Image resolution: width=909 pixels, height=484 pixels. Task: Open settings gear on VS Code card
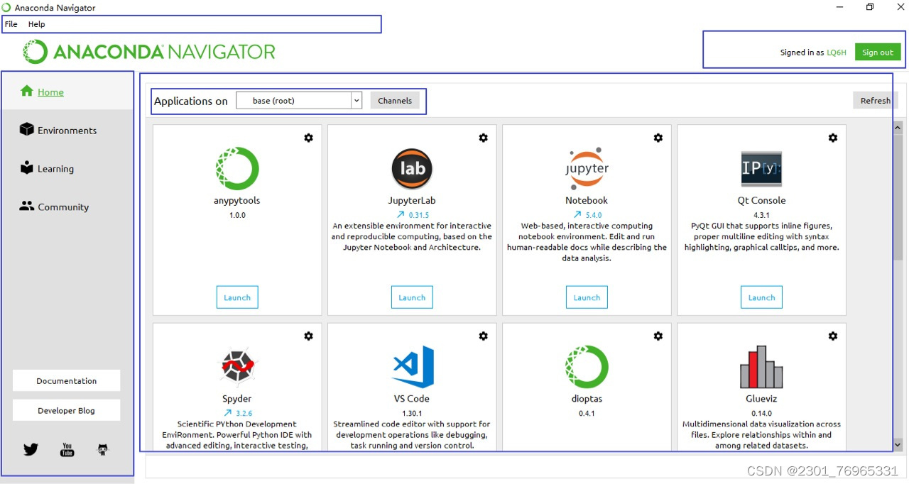click(x=483, y=336)
